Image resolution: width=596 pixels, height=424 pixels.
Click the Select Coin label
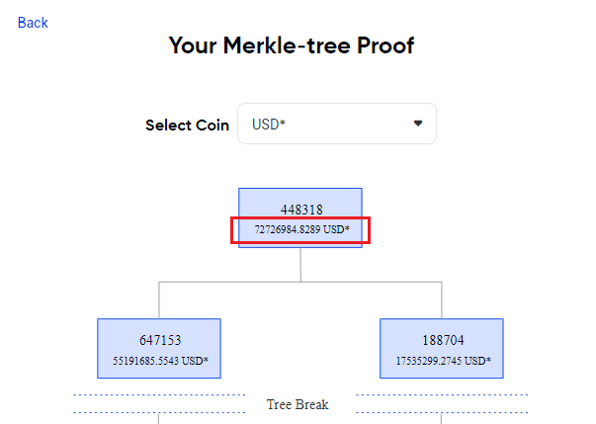(187, 126)
